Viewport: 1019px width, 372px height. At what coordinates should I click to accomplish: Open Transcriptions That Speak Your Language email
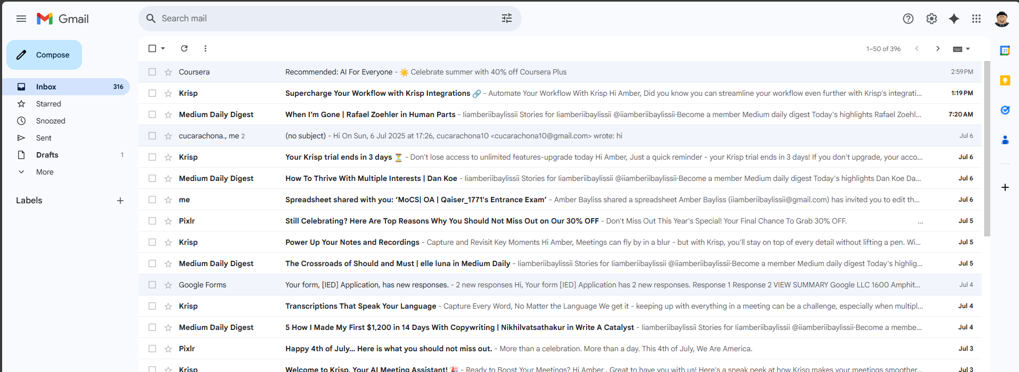point(560,306)
